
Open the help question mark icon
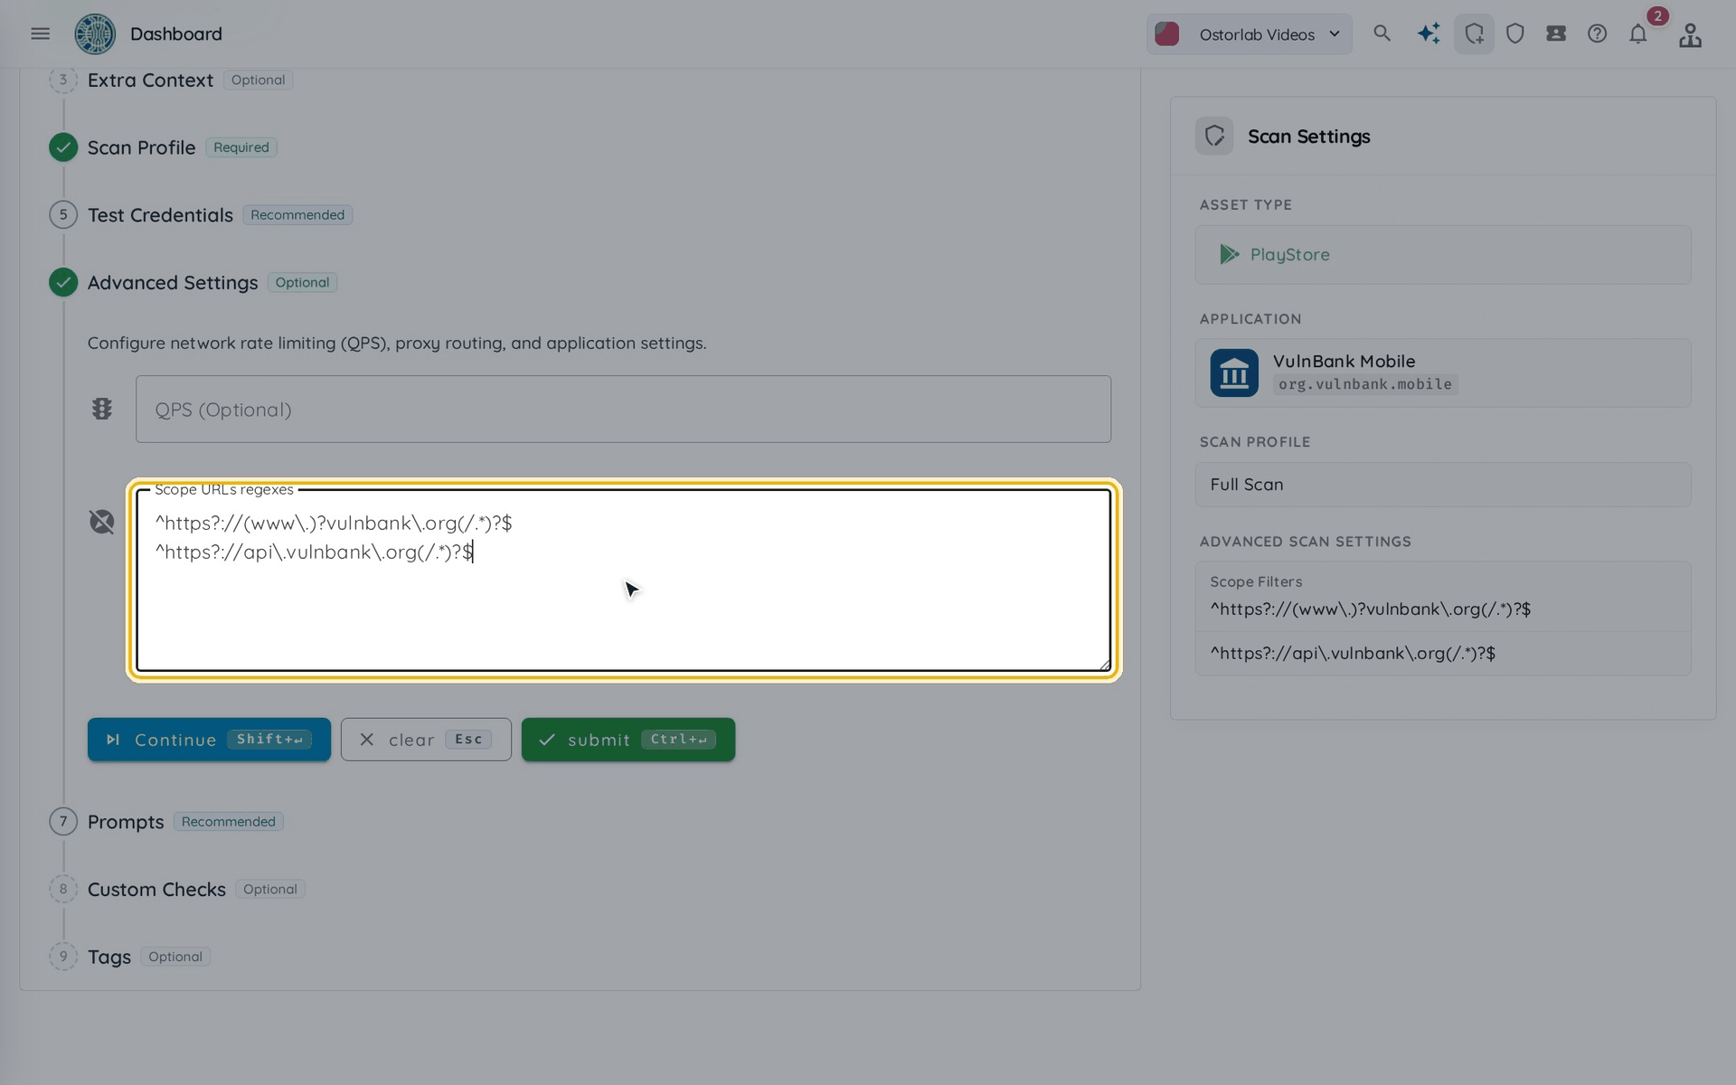click(1598, 33)
